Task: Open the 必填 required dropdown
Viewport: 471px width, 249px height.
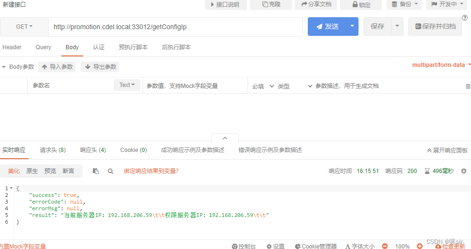Action: click(x=263, y=86)
